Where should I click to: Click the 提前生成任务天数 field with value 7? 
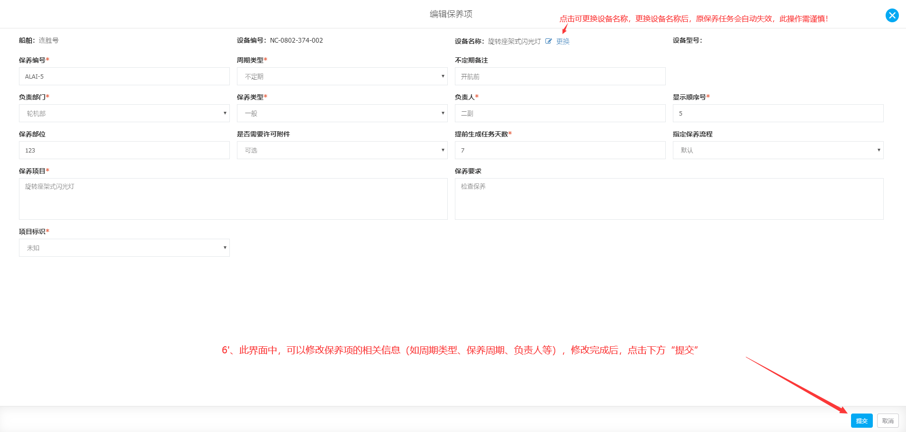[x=560, y=150]
